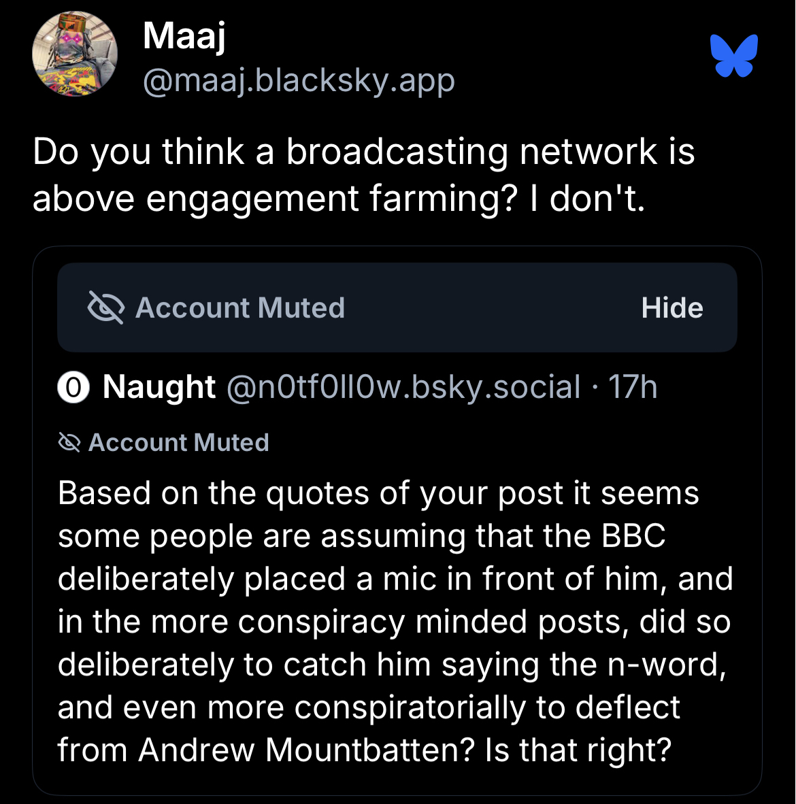The image size is (796, 804).
Task: Collapse the muted post via the banner bar
Action: 671,308
